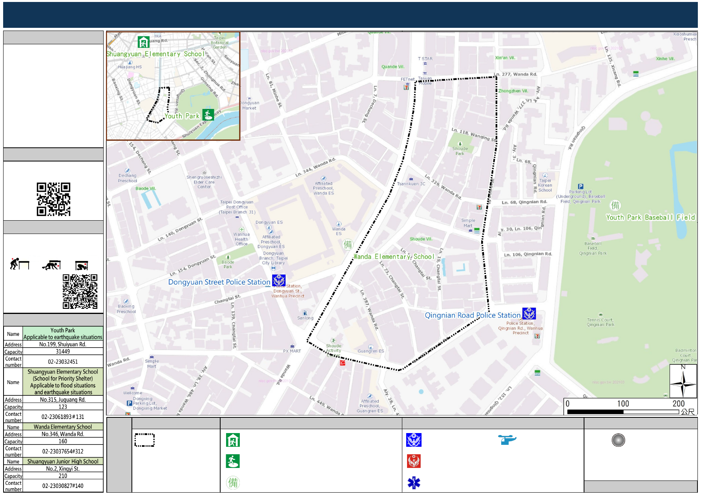701x495 pixels.
Task: Click the Baode Park map label
Action: click(x=228, y=265)
